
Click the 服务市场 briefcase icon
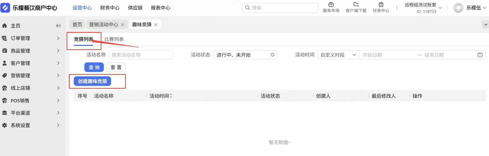coord(331,5)
